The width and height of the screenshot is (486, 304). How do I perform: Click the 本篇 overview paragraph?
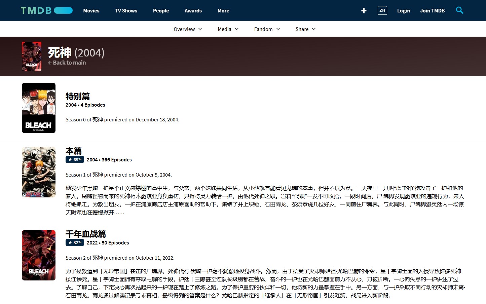265,200
